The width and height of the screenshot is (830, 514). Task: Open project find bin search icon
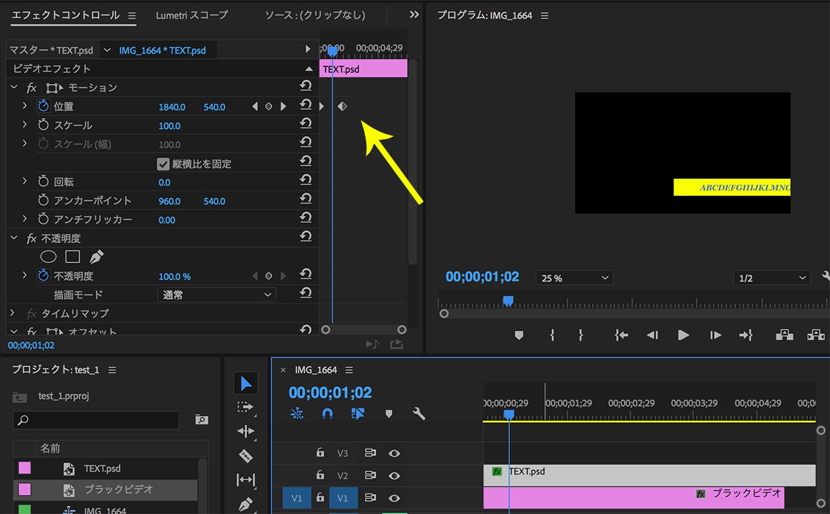(201, 419)
